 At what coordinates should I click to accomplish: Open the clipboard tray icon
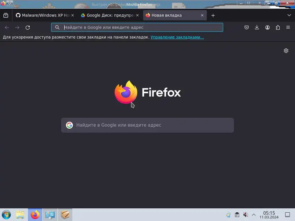(237, 215)
